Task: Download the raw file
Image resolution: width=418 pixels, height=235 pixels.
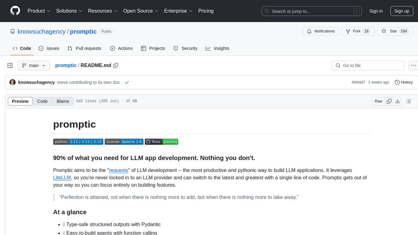Action: (397, 101)
